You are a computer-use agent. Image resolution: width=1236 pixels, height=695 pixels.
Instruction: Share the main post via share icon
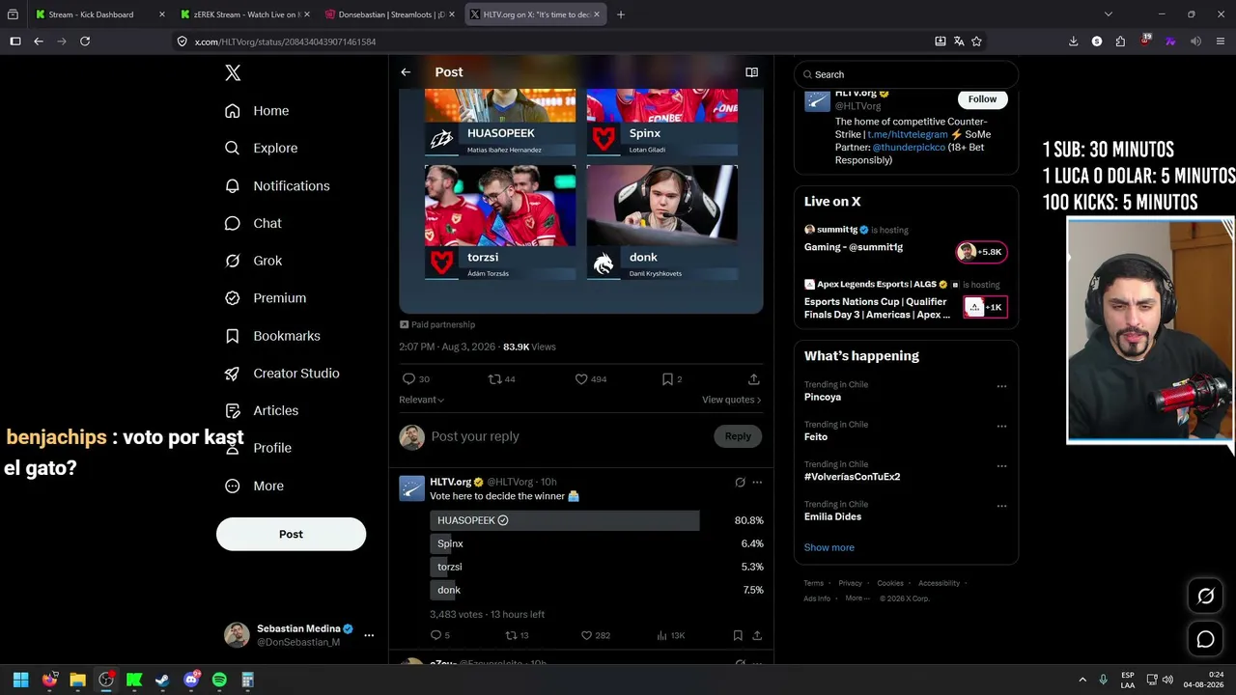[x=753, y=379]
